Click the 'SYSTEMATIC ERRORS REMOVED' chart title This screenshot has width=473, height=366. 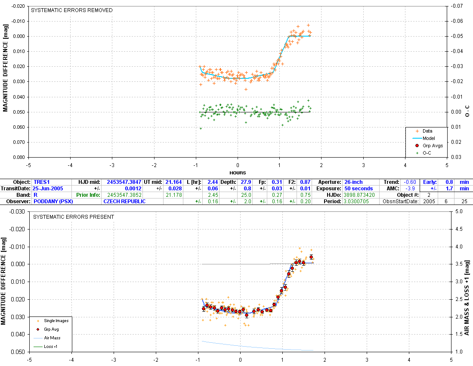(x=72, y=10)
